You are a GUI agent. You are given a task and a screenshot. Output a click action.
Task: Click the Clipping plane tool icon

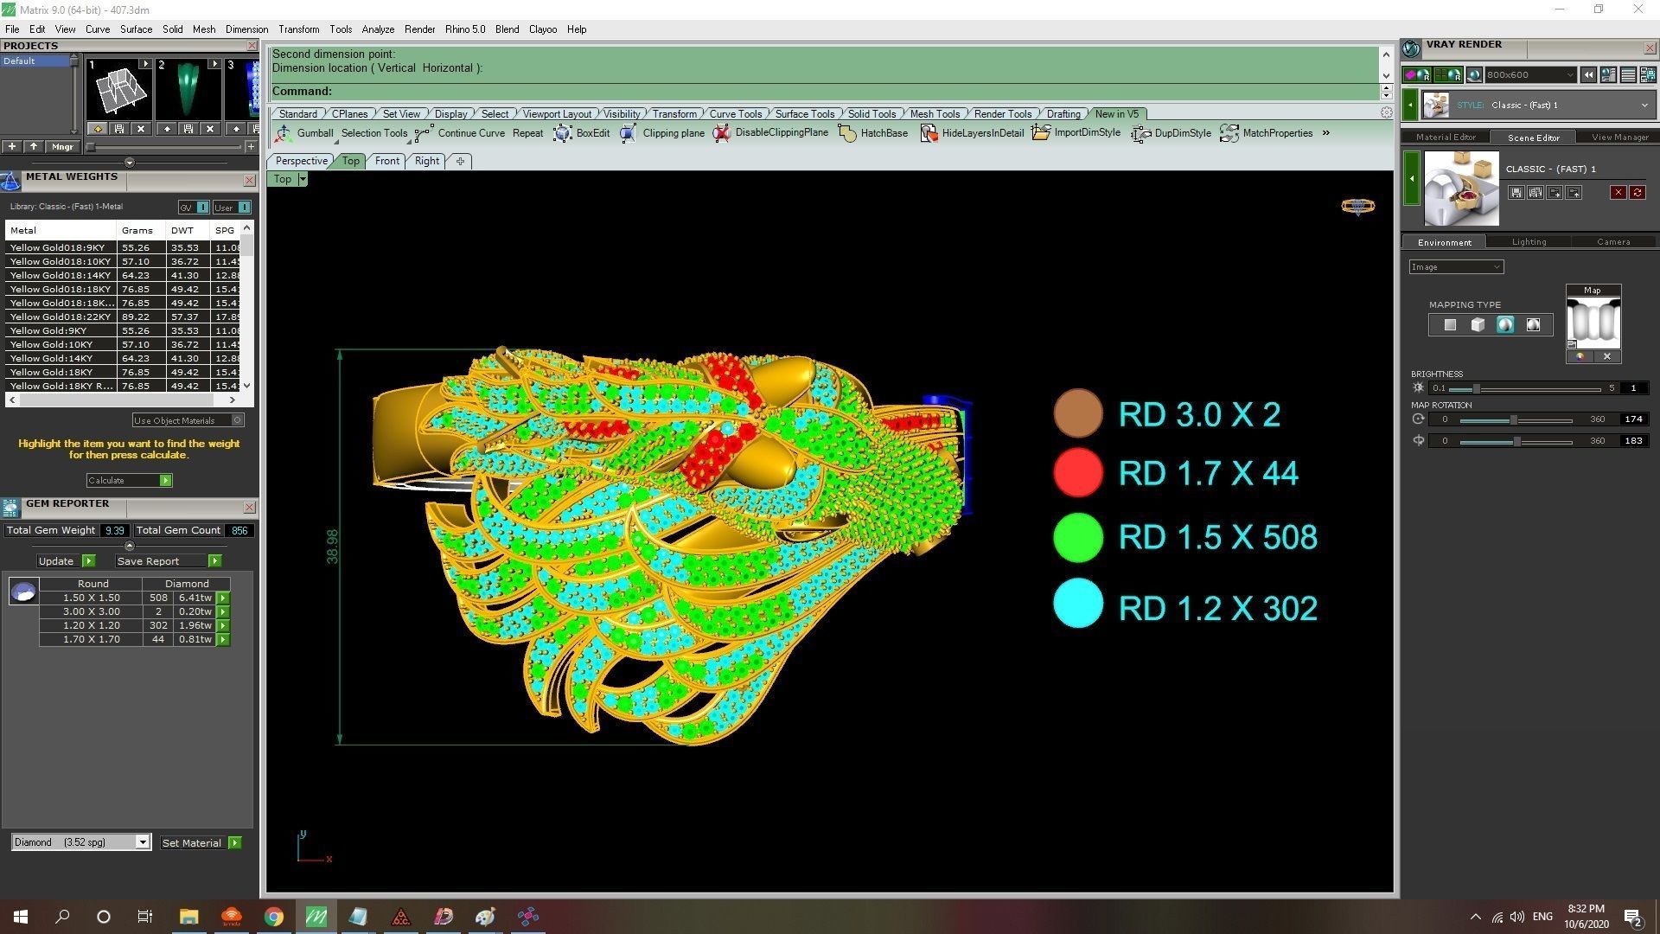[629, 133]
